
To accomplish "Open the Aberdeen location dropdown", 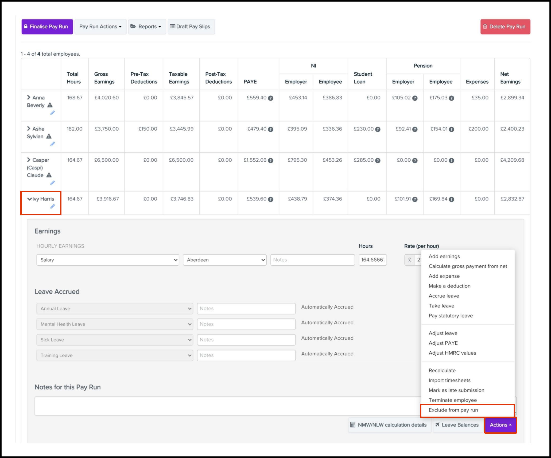I will click(224, 260).
